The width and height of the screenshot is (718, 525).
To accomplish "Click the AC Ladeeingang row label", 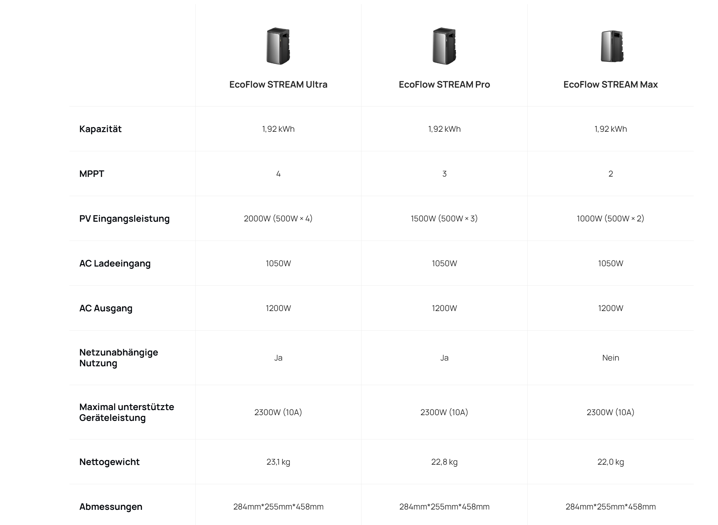I will 115,264.
